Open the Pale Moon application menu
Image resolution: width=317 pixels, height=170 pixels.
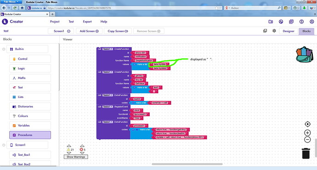[11, 2]
